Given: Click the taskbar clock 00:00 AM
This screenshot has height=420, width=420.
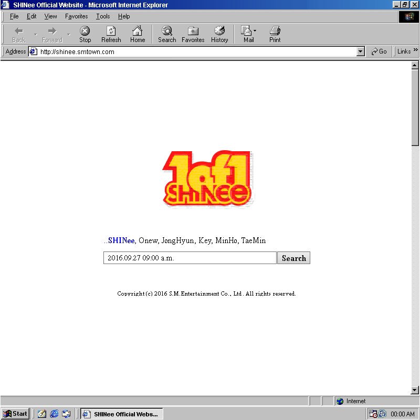Looking at the screenshot, I should coord(403,414).
